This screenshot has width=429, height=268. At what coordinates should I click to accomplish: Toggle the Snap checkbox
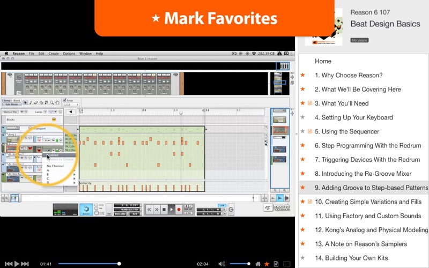coord(64,100)
